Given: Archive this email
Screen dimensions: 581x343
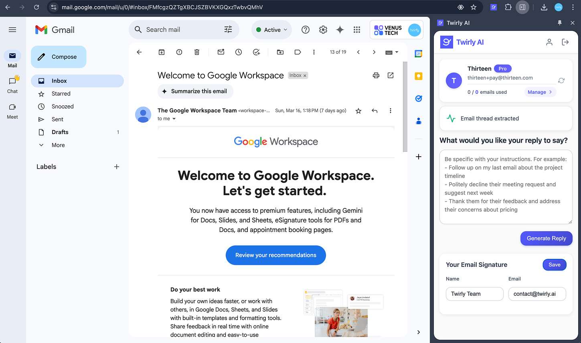Looking at the screenshot, I should tap(162, 52).
